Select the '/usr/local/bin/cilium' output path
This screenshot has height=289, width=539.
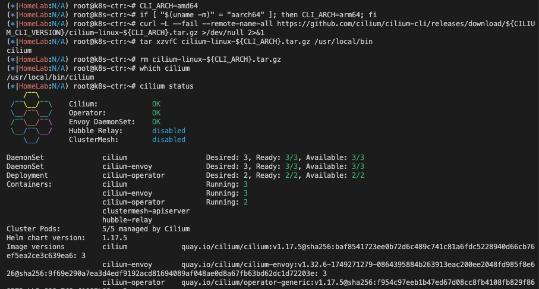tap(50, 77)
